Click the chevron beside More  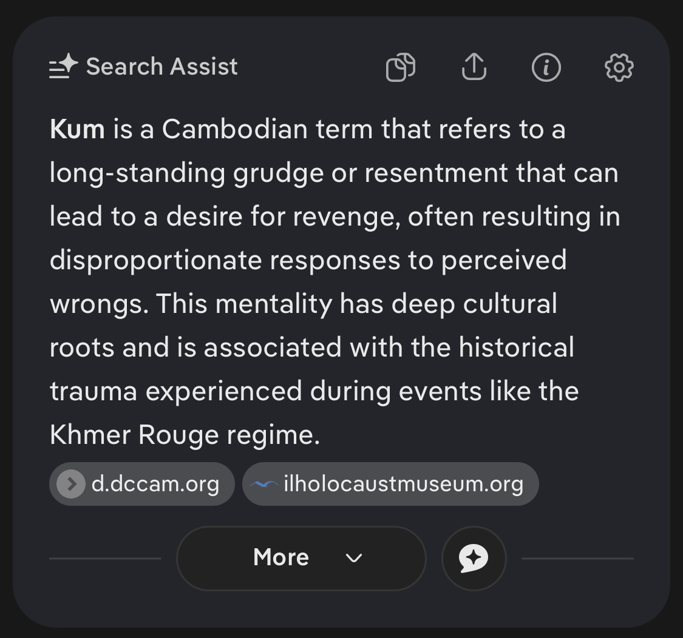point(354,558)
